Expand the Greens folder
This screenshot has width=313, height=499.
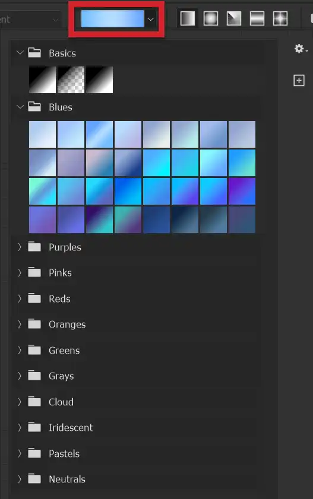pyautogui.click(x=20, y=351)
